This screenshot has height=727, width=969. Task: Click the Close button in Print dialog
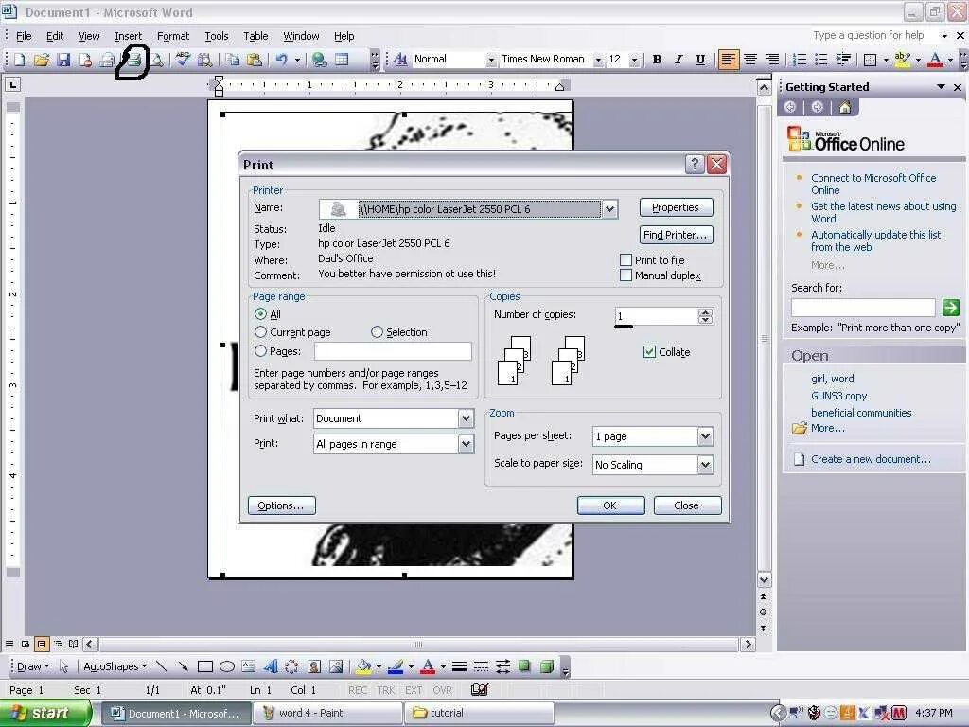click(687, 505)
